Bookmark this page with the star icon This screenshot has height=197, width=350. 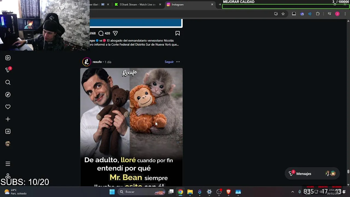pyautogui.click(x=283, y=14)
